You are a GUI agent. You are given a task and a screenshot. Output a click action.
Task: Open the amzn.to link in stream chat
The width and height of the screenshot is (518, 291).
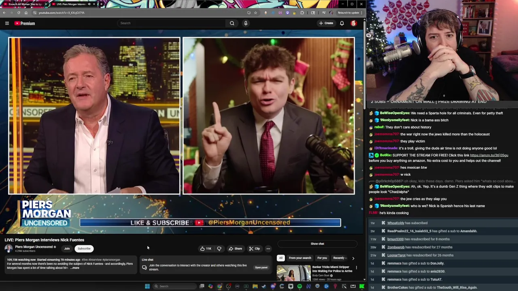(x=489, y=155)
